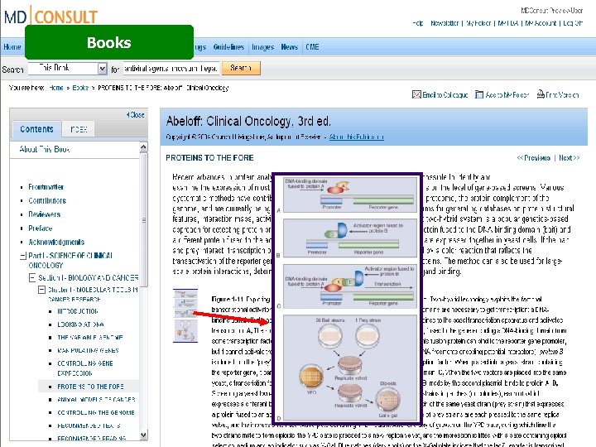The height and width of the screenshot is (447, 596).
Task: Open the Images navigation tab
Action: coord(262,47)
